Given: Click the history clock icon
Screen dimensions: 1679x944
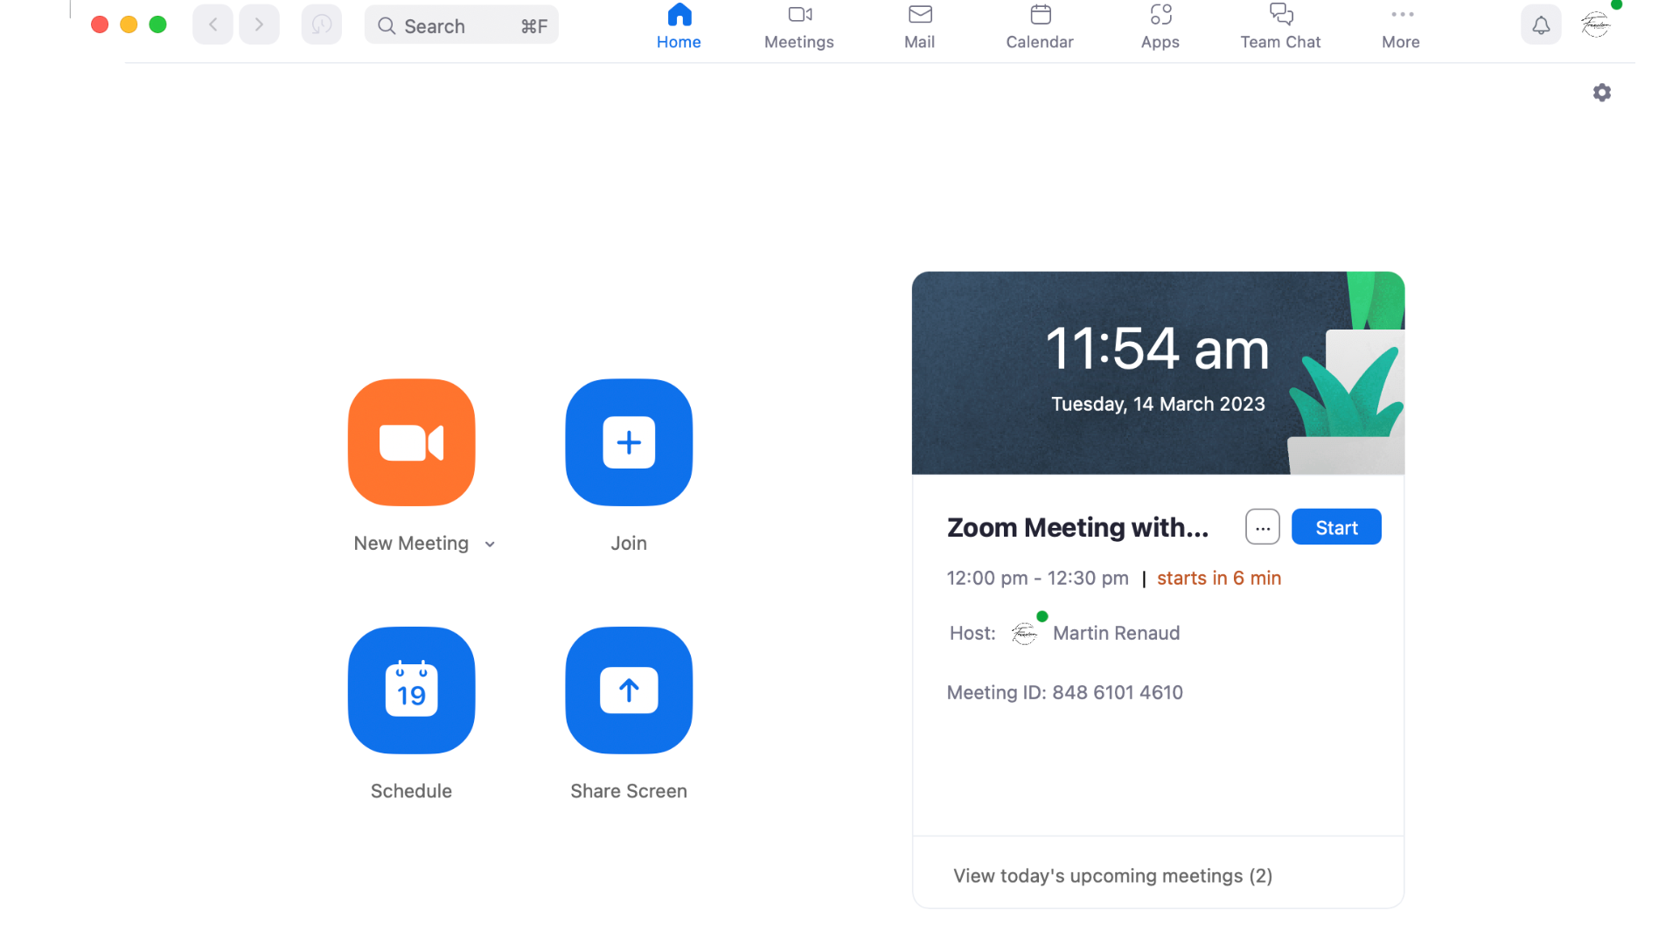Looking at the screenshot, I should pyautogui.click(x=321, y=25).
